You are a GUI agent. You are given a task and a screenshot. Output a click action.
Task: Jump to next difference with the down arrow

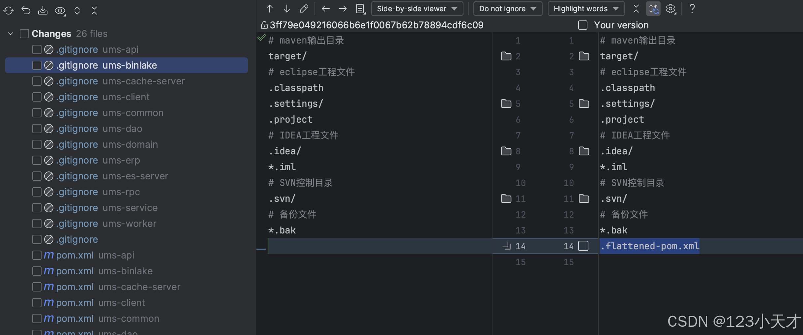click(286, 9)
